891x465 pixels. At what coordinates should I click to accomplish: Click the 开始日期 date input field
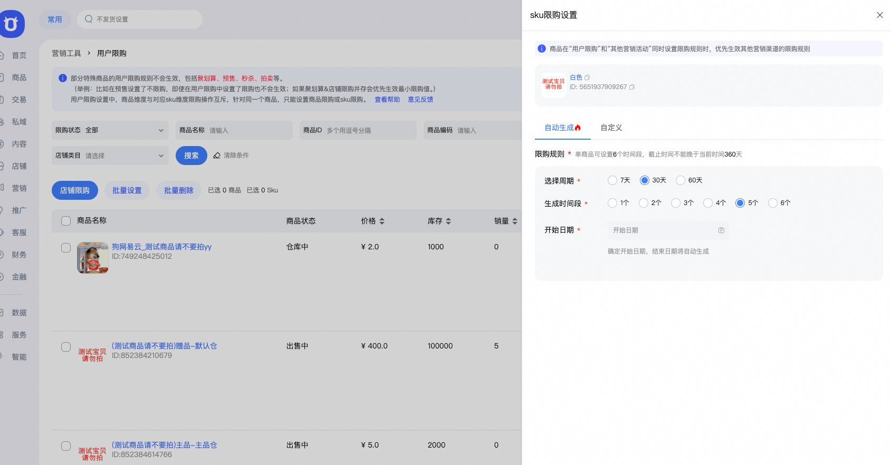tap(668, 230)
